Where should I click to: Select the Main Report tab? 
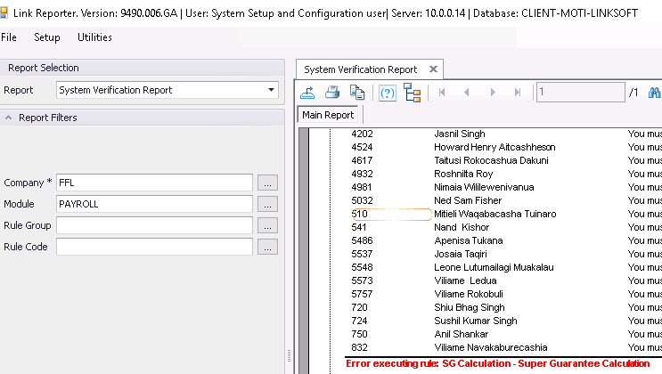pos(328,115)
